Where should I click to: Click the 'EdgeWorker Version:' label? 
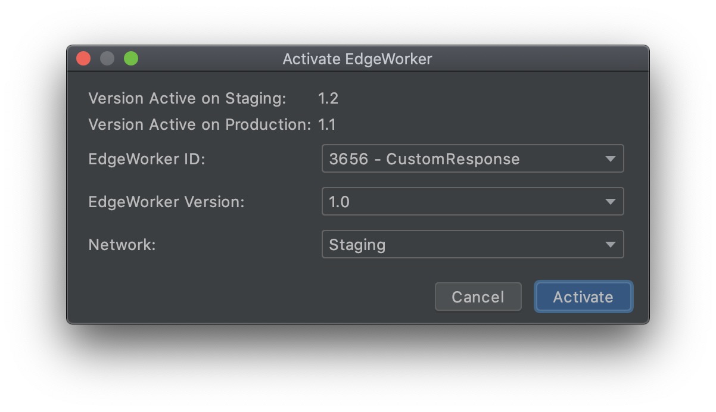click(166, 202)
